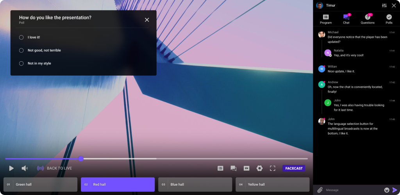The image size is (400, 195).
Task: Click BACK TO LIVE label
Action: click(59, 168)
